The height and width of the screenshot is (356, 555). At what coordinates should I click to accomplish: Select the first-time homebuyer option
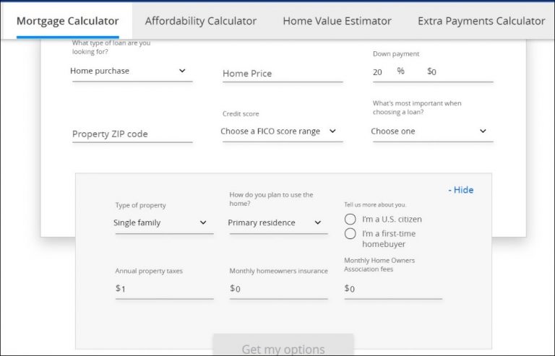(350, 233)
